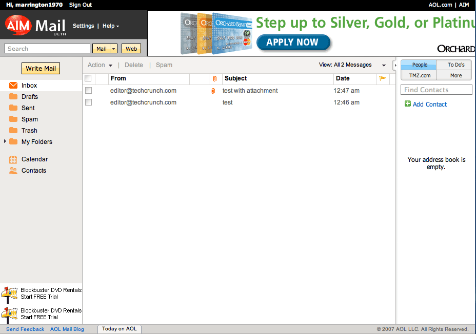The height and width of the screenshot is (334, 476).
Task: Open the Action dropdown menu
Action: [100, 65]
